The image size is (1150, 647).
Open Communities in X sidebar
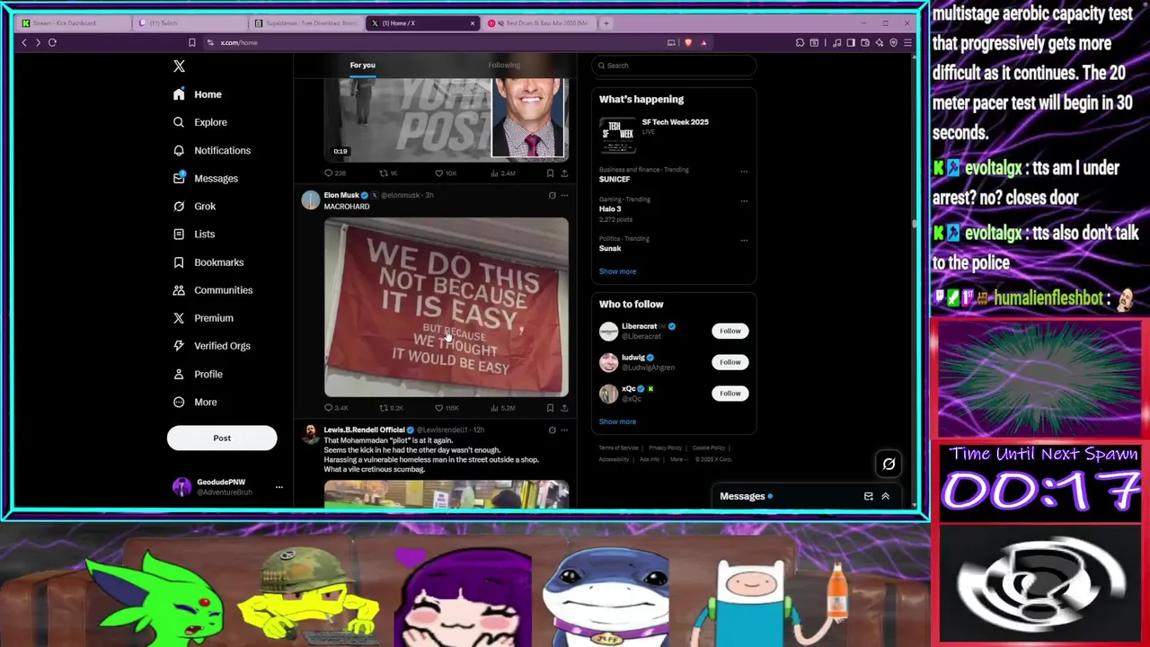pos(213,290)
